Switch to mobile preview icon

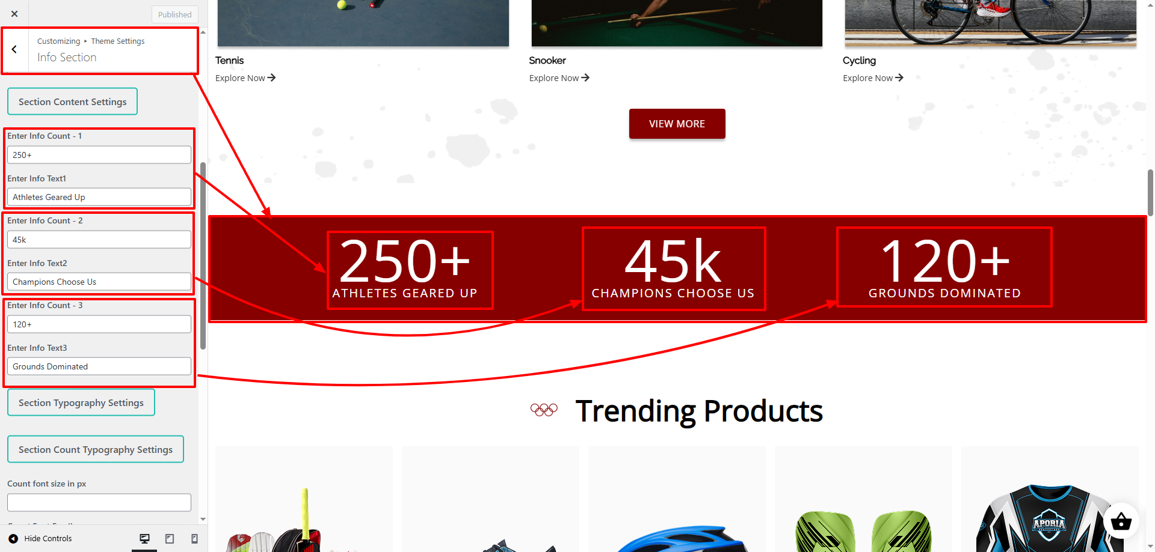click(194, 539)
